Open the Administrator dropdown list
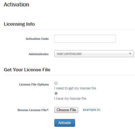 pos(94,54)
